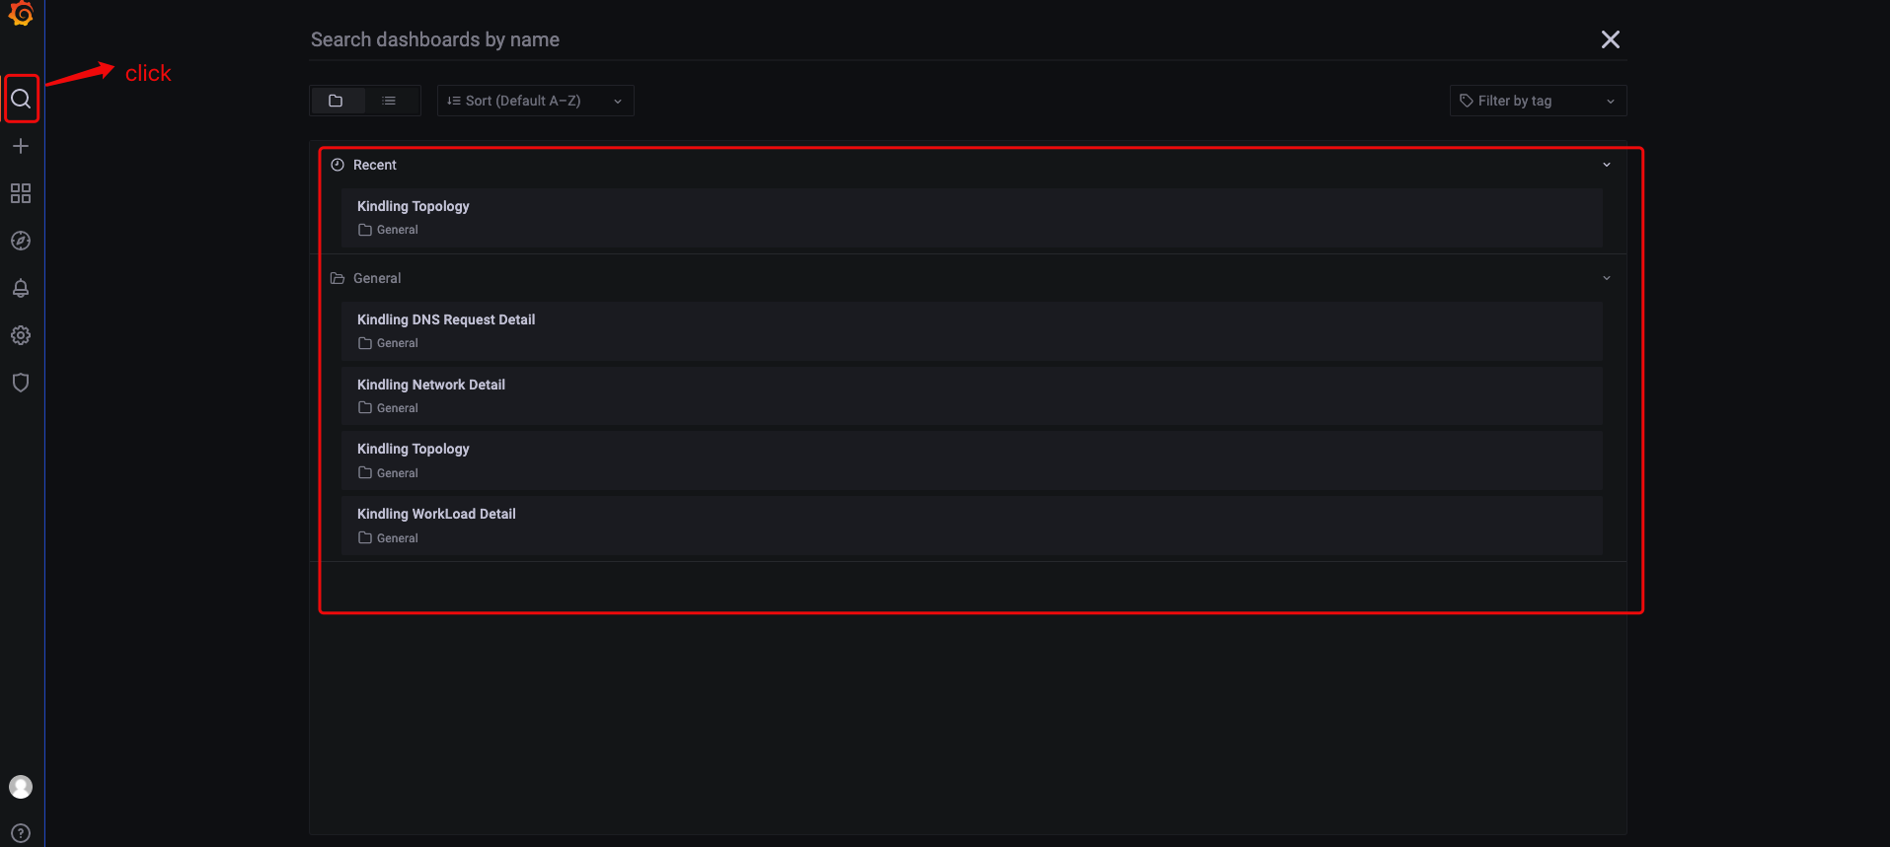Click the Search dashboards by name field
The height and width of the screenshot is (847, 1890).
[888, 39]
